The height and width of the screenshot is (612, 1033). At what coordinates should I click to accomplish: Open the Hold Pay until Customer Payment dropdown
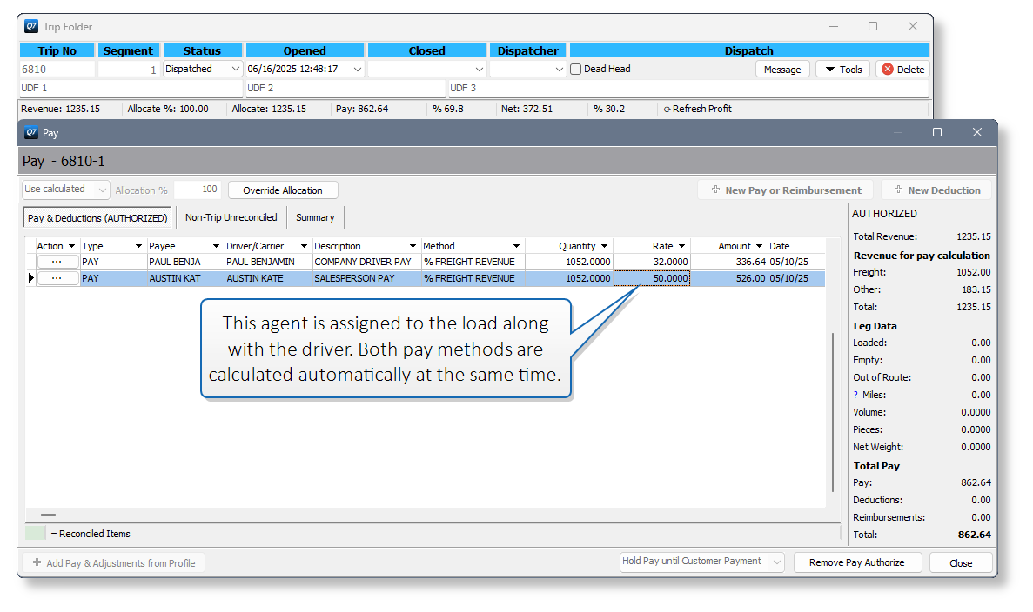tap(777, 562)
